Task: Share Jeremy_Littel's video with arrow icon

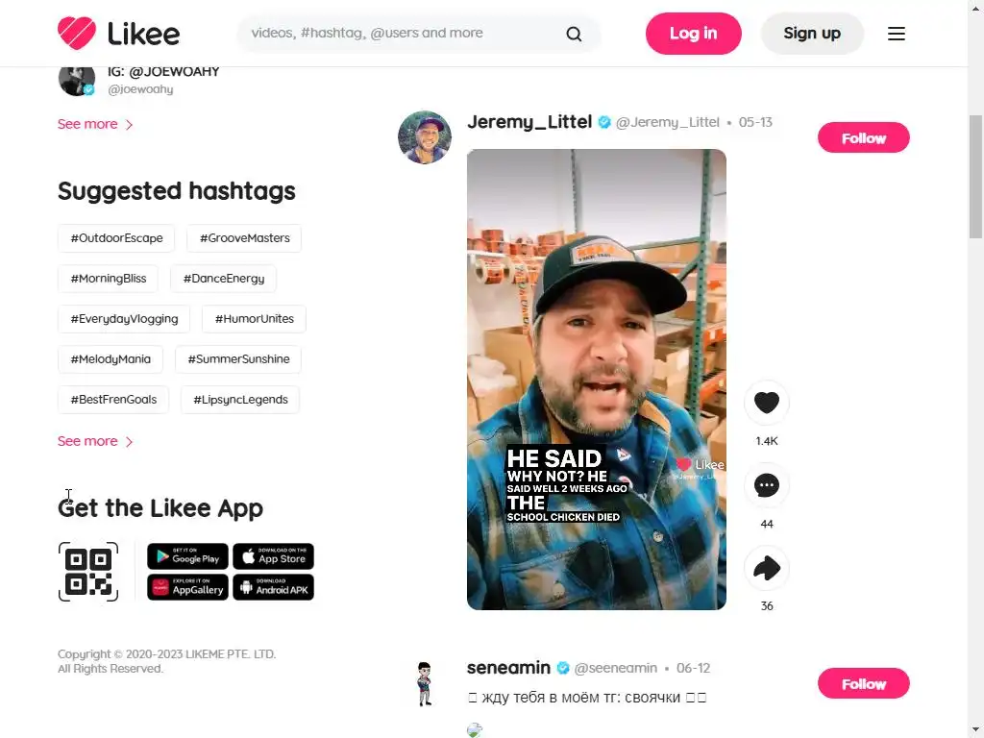Action: (766, 568)
